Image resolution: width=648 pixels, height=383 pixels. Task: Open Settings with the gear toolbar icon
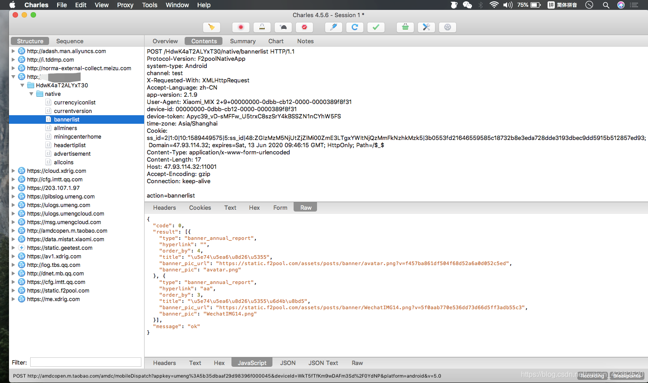[x=448, y=27]
